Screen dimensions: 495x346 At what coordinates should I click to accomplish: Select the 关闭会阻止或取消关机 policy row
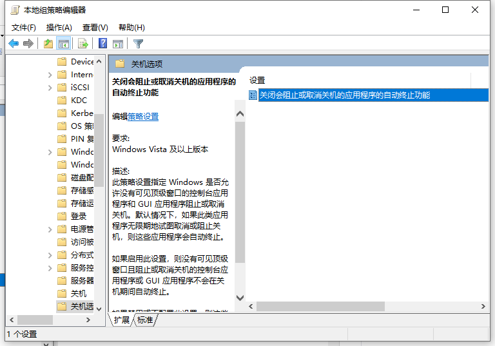pos(368,95)
